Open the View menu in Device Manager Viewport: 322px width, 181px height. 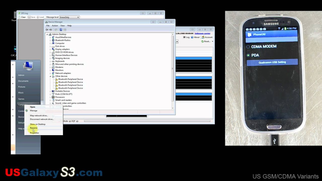(62, 26)
